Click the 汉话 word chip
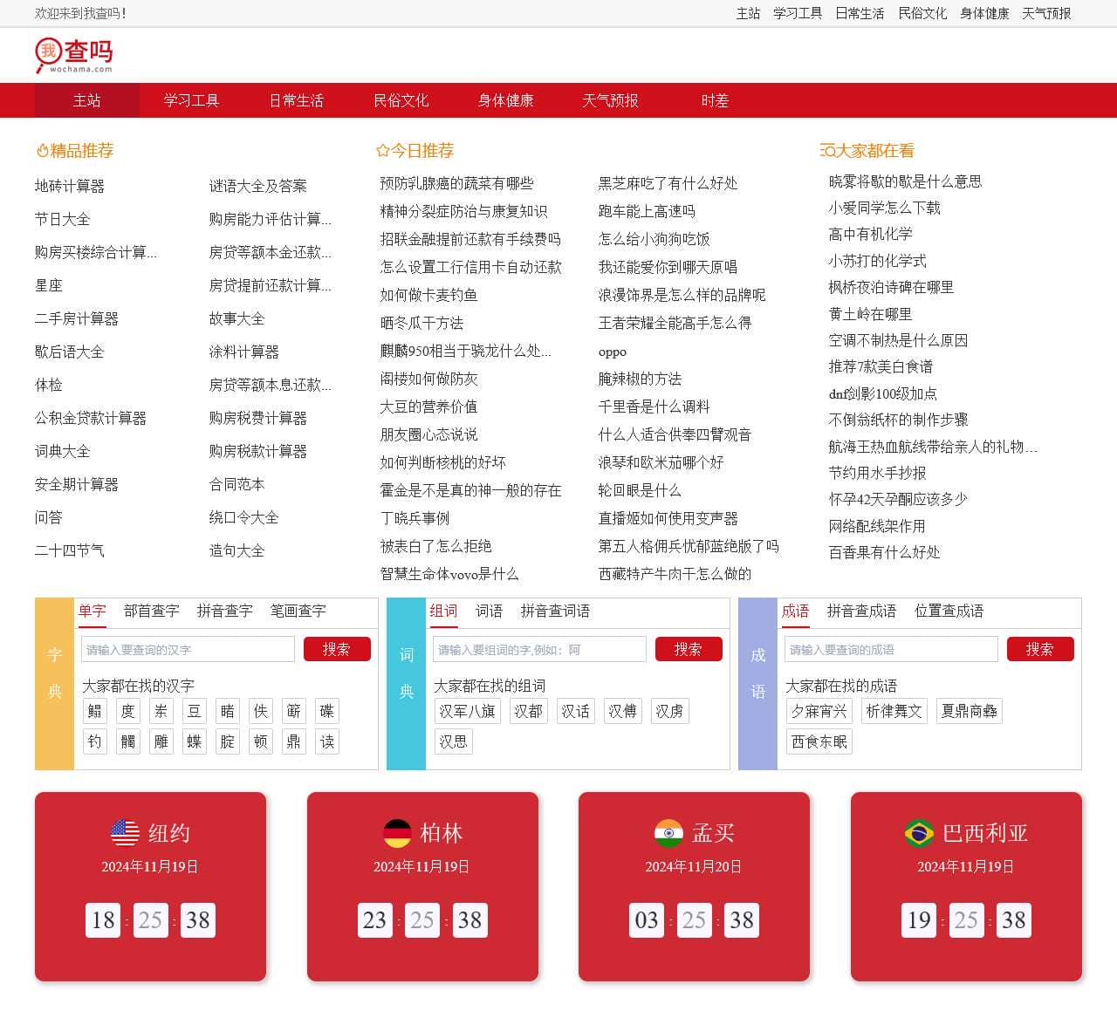The height and width of the screenshot is (1018, 1117). pyautogui.click(x=576, y=711)
